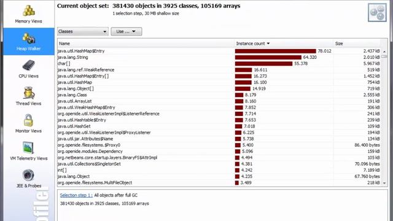The height and width of the screenshot is (221, 393).
Task: Open the Selection step 1 link
Action: click(76, 195)
